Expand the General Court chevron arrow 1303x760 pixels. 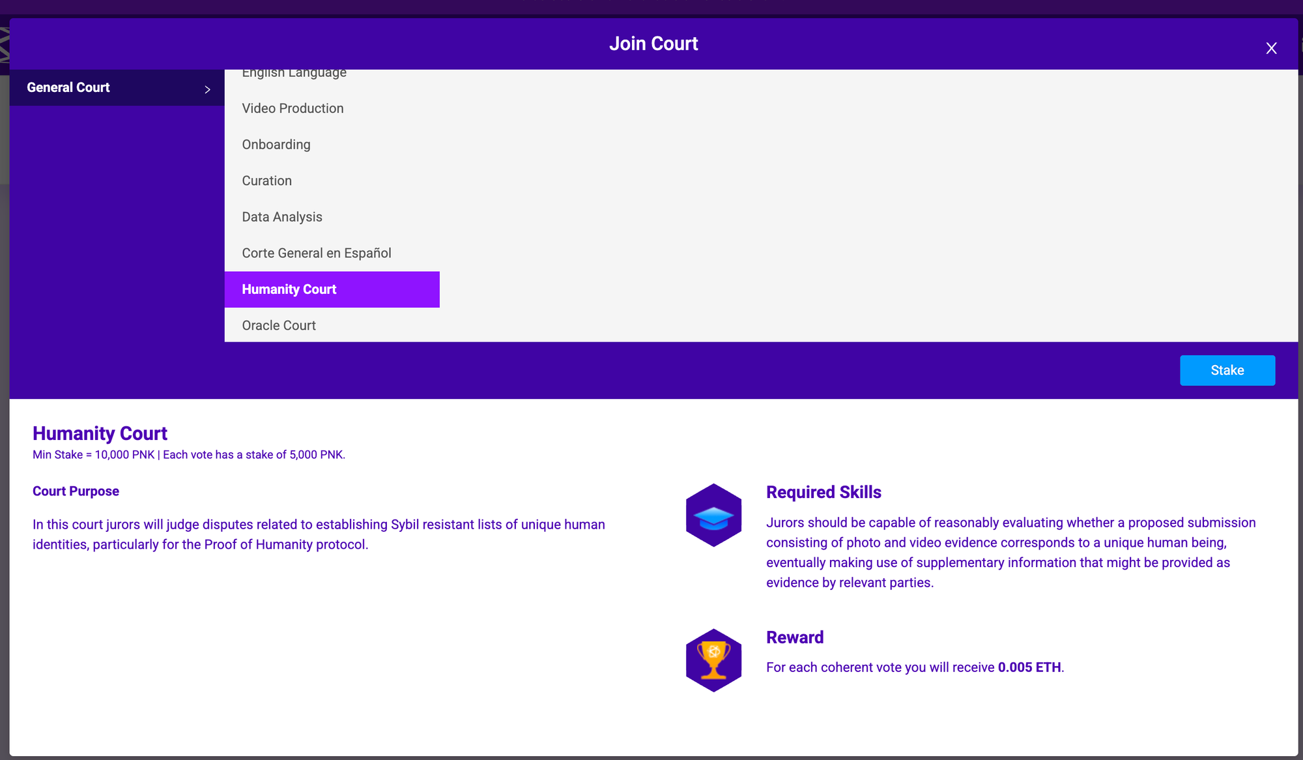pos(207,89)
